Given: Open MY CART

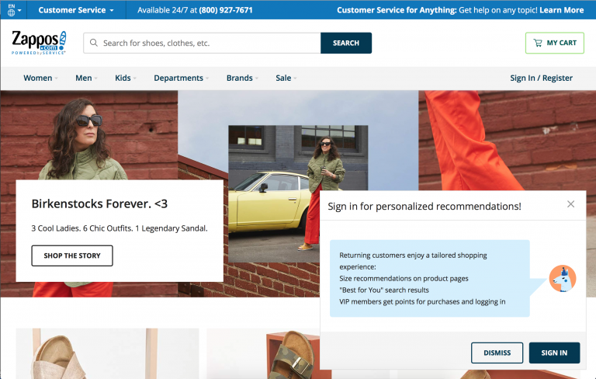Looking at the screenshot, I should [x=555, y=43].
